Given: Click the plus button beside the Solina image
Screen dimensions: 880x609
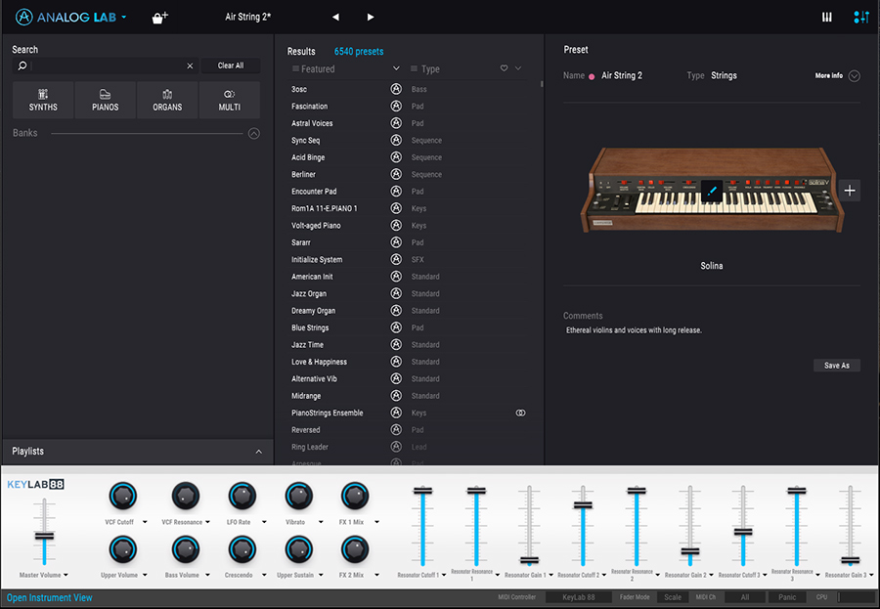Looking at the screenshot, I should click(850, 191).
